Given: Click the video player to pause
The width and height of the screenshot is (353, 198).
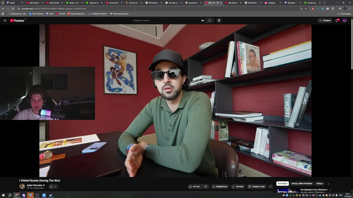Looking at the screenshot, I should pyautogui.click(x=175, y=100).
